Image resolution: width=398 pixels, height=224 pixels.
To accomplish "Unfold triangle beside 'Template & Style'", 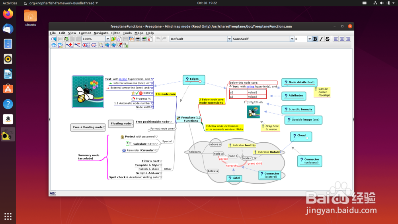I will [x=161, y=165].
